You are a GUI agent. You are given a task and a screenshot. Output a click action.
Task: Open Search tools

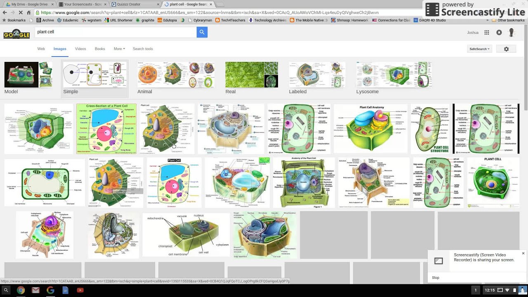[x=143, y=49]
